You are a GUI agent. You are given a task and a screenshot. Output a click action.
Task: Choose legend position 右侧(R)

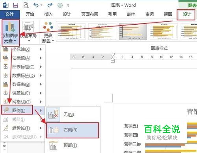tap(72, 130)
